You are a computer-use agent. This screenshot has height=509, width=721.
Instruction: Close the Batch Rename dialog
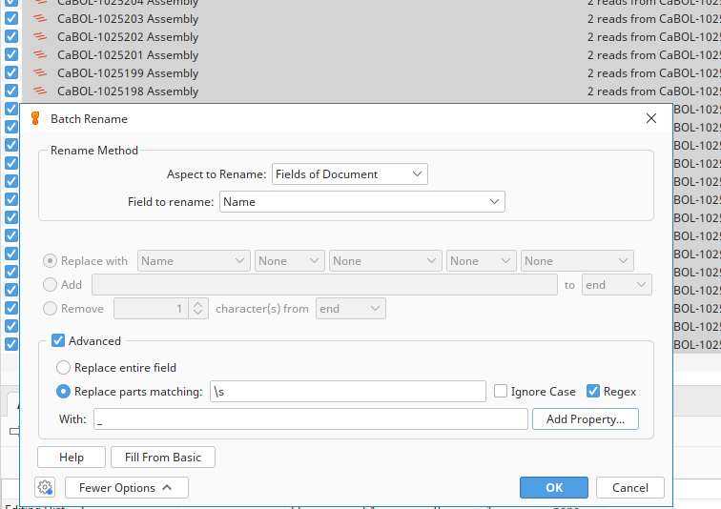[651, 119]
